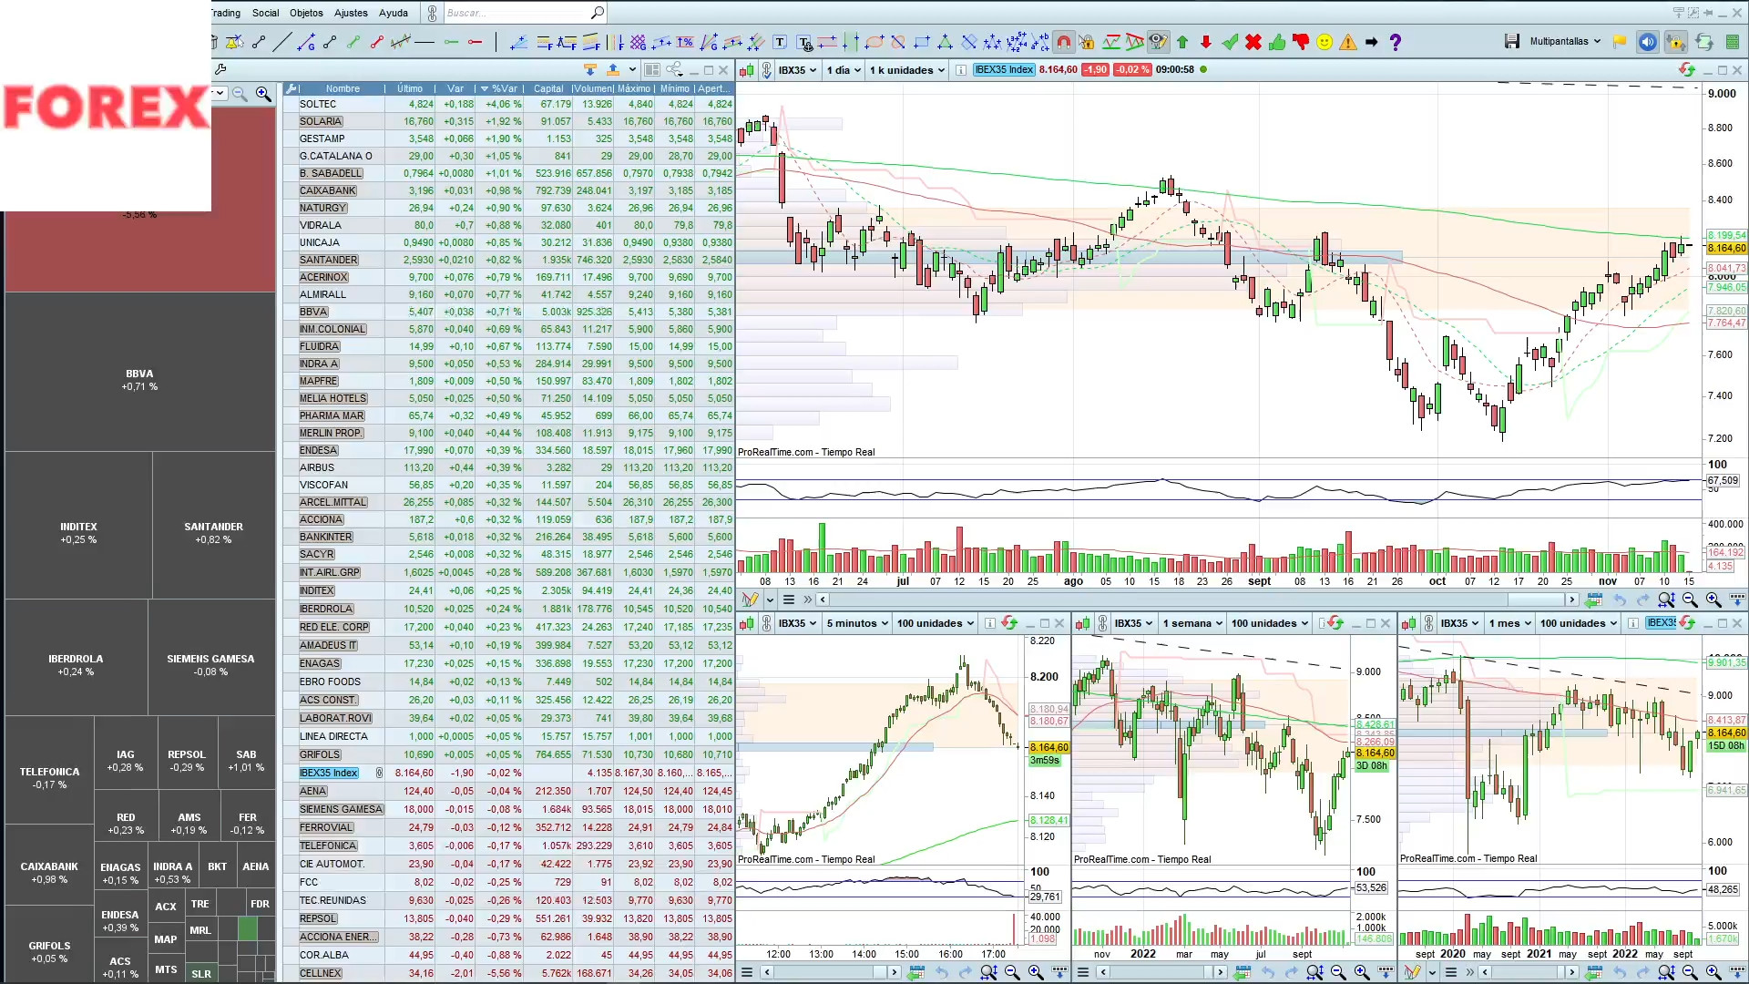Viewport: 1749px width, 984px height.
Task: Click the save floppy disk icon
Action: tap(1512, 42)
